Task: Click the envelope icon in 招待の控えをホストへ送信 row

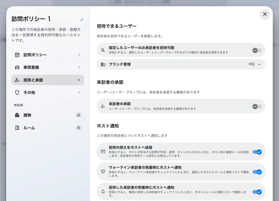Action: click(x=103, y=151)
